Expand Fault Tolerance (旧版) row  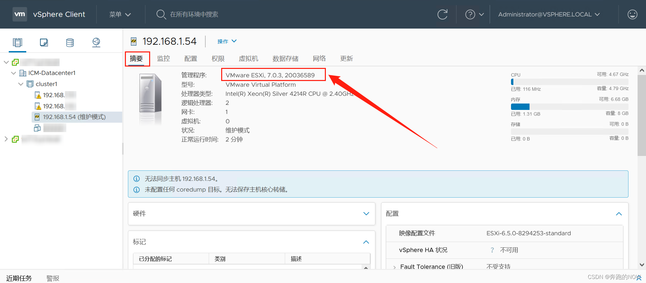395,267
